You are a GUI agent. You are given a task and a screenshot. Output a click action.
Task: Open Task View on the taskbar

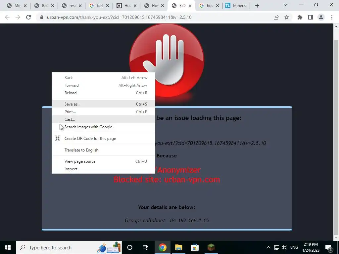[146, 247]
